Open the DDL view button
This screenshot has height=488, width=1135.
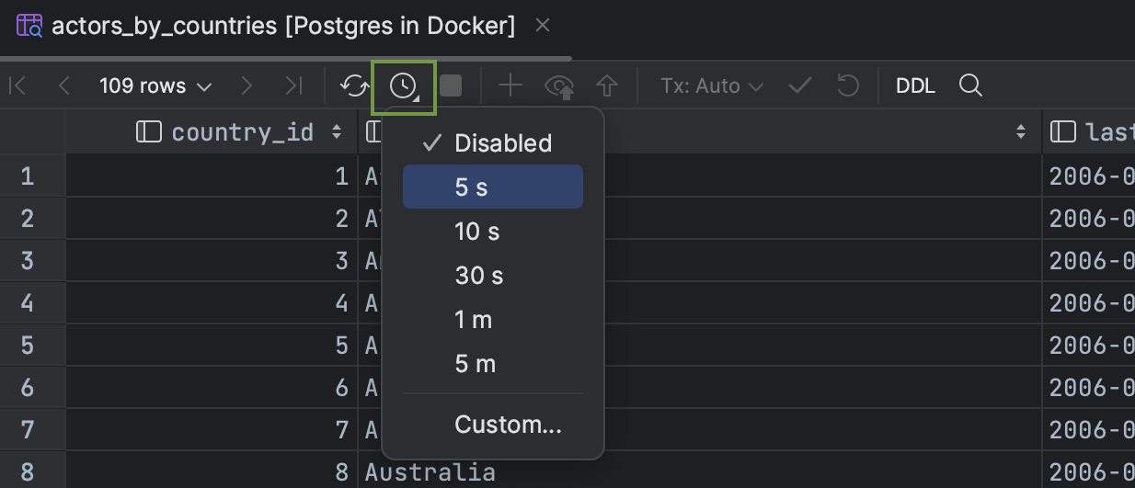coord(915,86)
